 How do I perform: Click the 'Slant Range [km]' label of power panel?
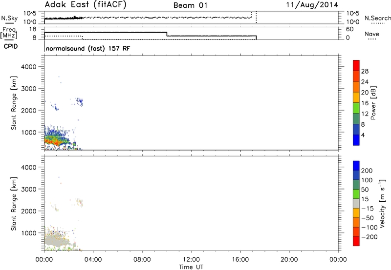click(14, 103)
